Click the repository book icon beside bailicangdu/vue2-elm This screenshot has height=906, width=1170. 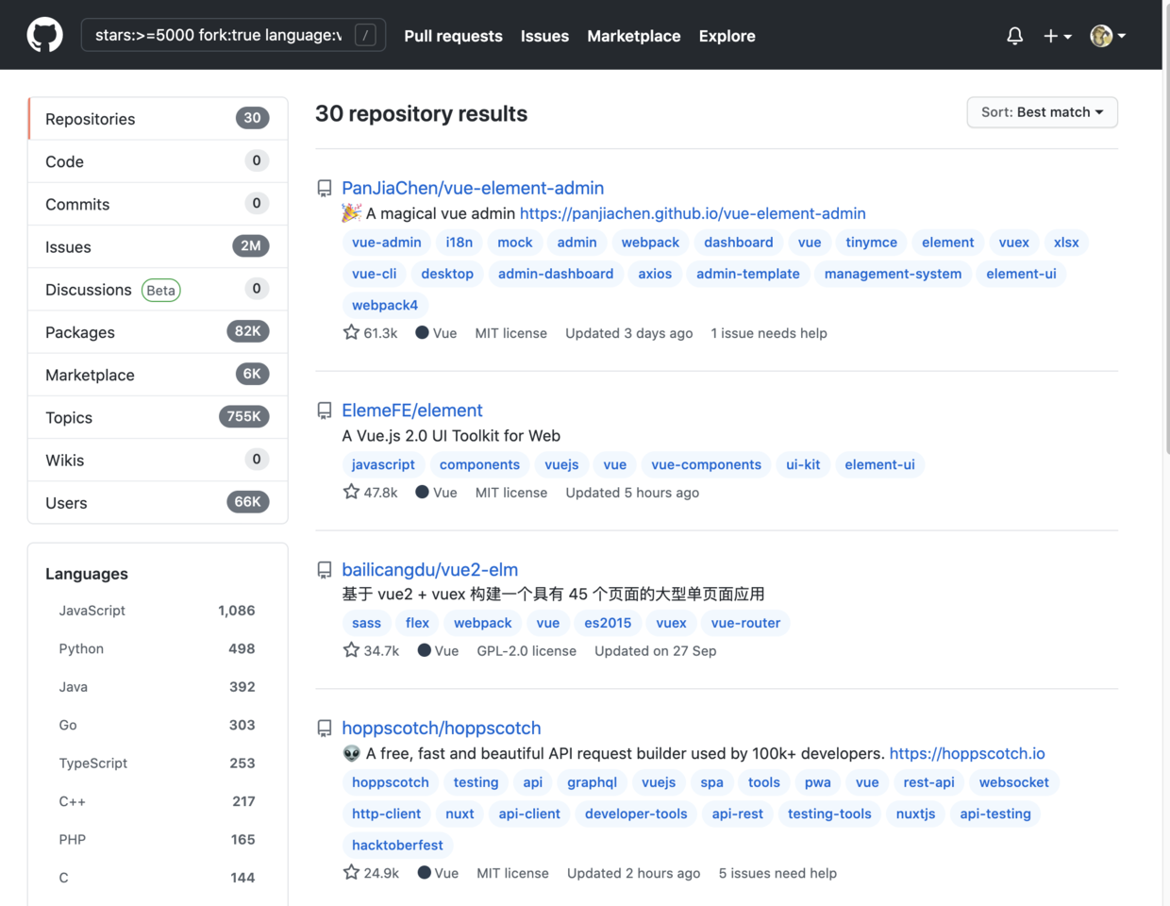click(x=324, y=569)
